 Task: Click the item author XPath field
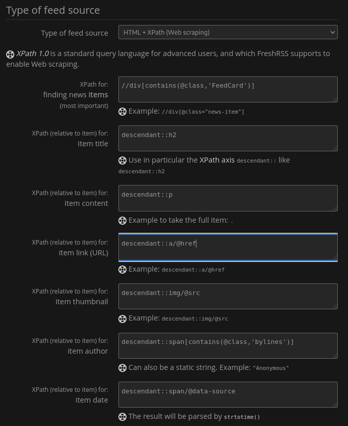228,345
